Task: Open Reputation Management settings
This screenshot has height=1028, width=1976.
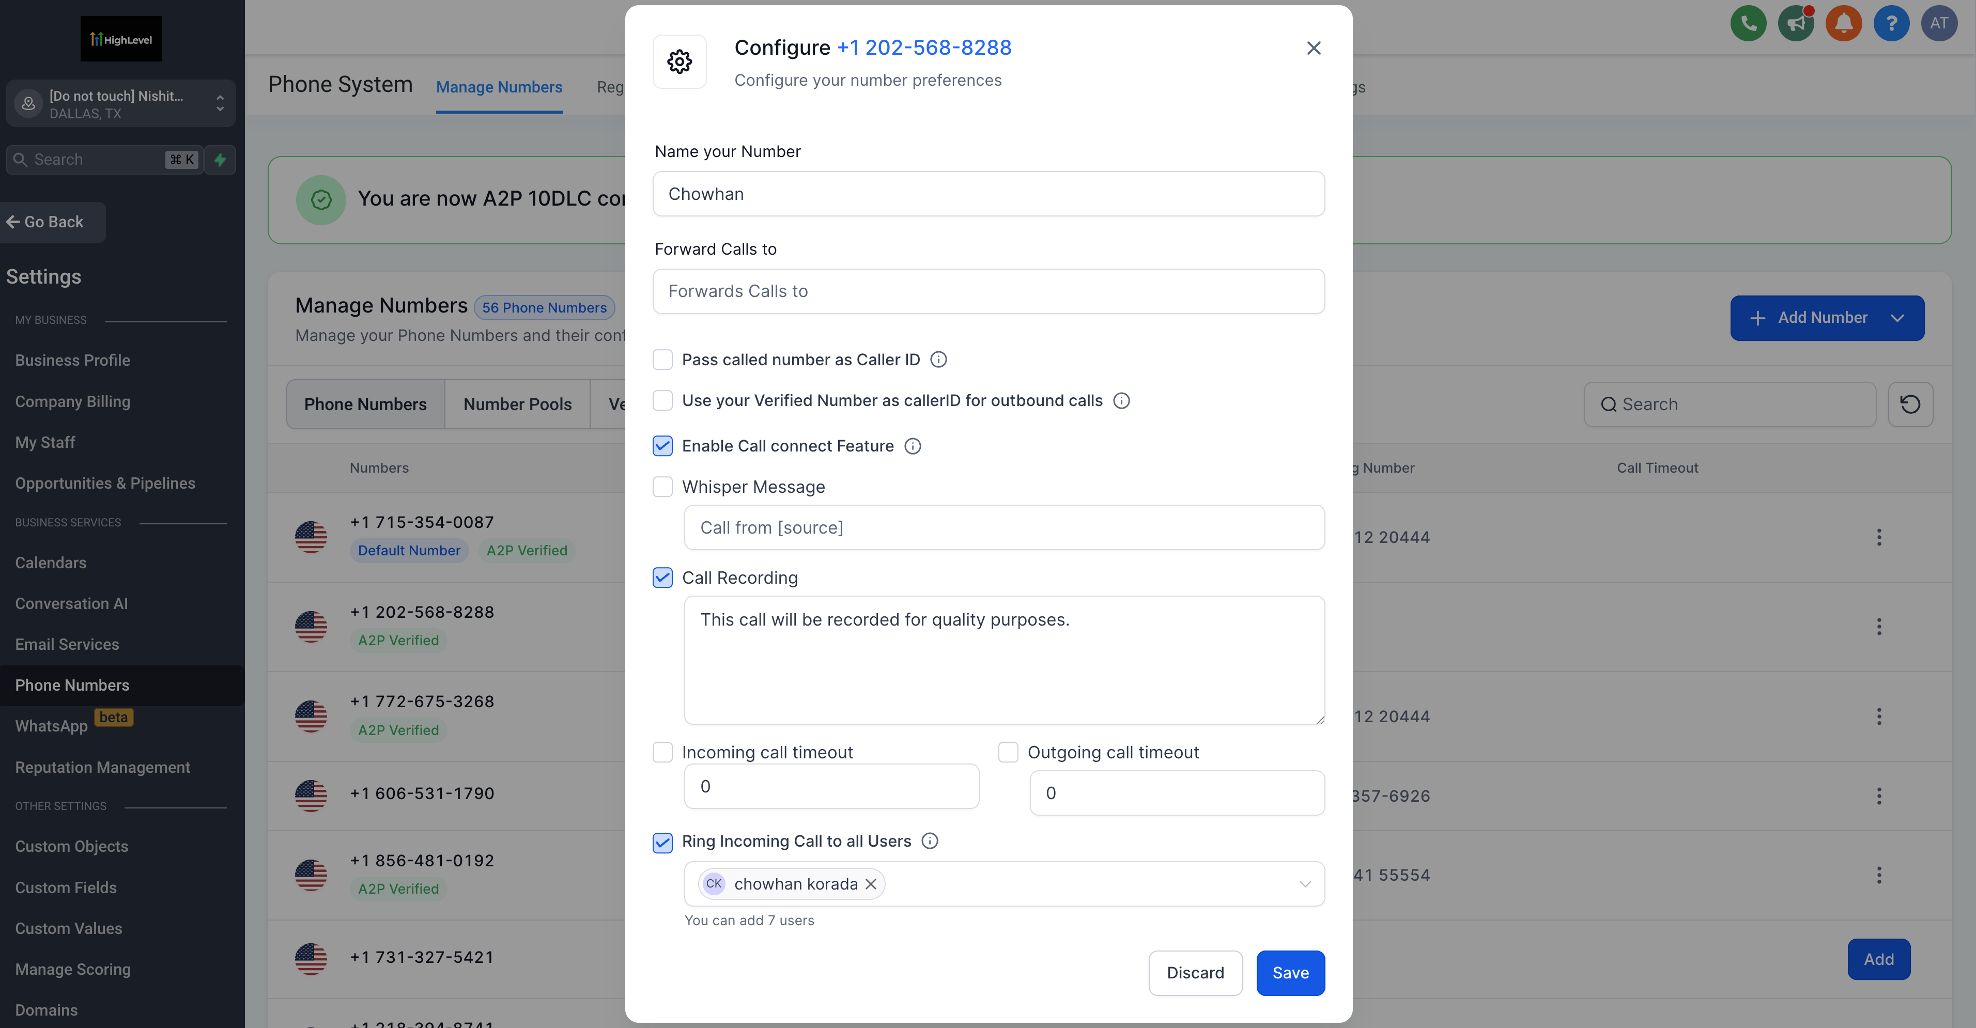Action: (x=103, y=767)
